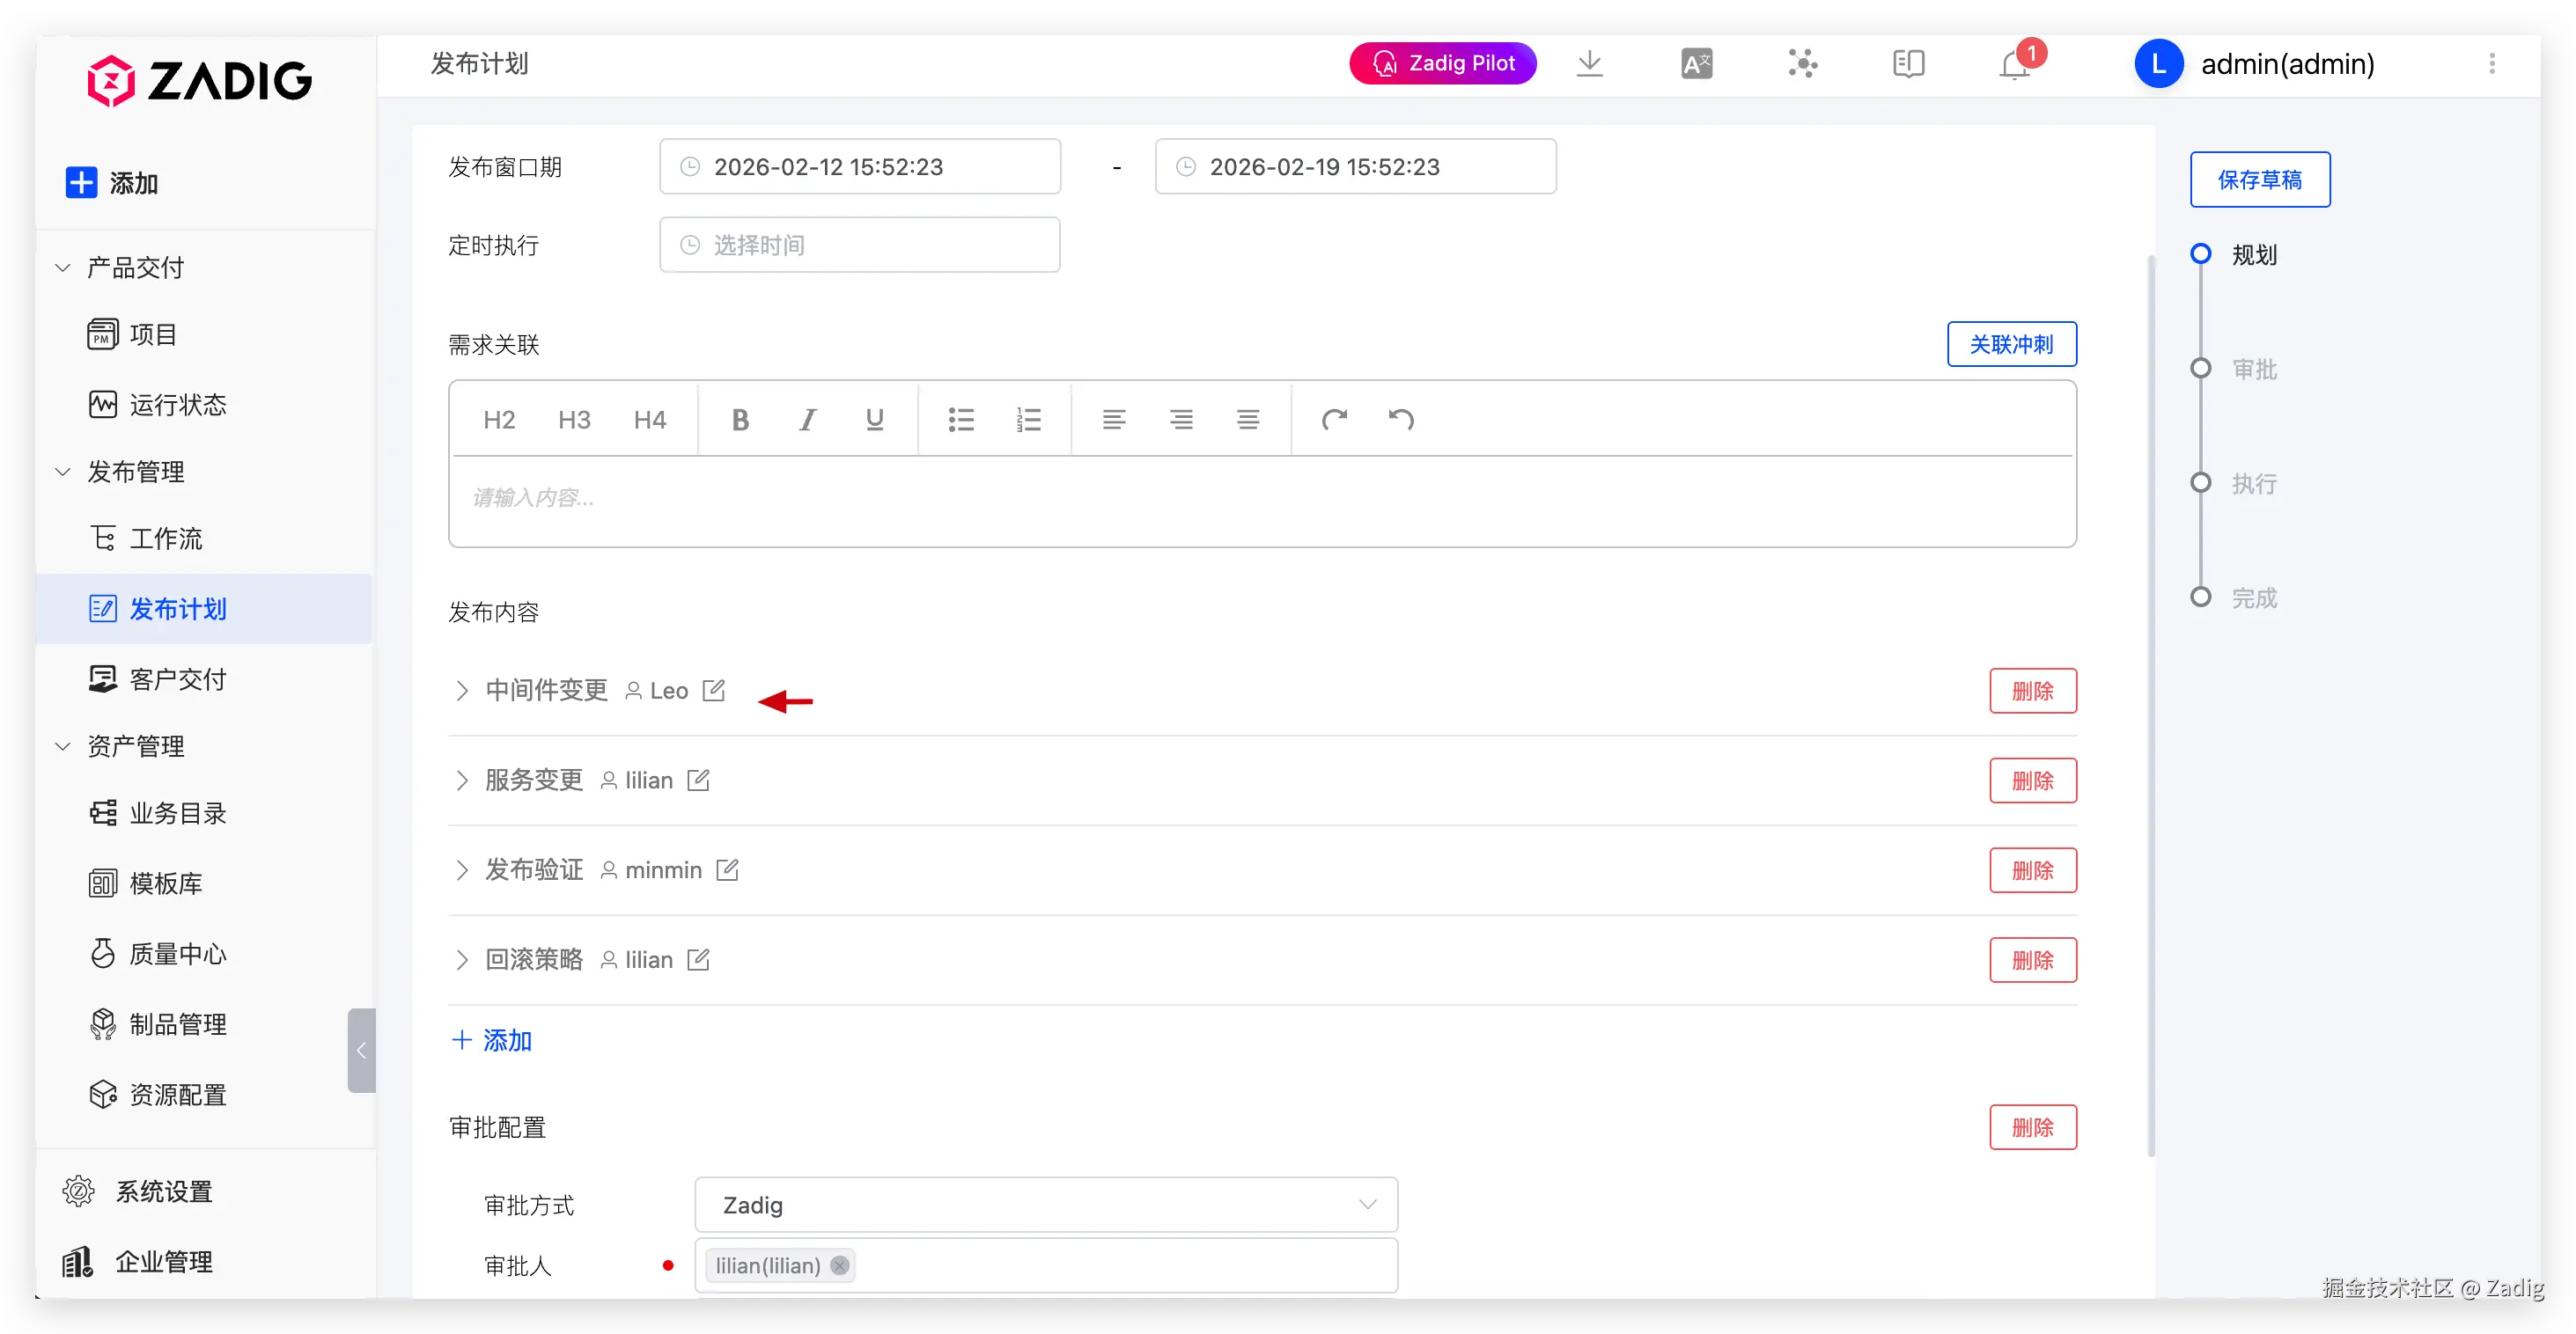Open 工作流 in the sidebar

pyautogui.click(x=166, y=539)
